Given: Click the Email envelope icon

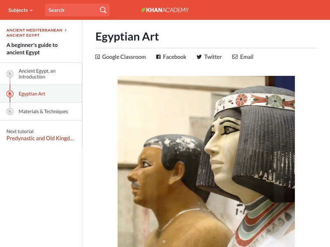Looking at the screenshot, I should (235, 57).
